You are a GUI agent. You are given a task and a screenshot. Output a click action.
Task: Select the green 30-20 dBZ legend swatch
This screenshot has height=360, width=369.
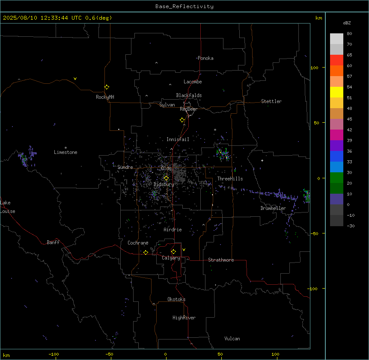(x=336, y=178)
